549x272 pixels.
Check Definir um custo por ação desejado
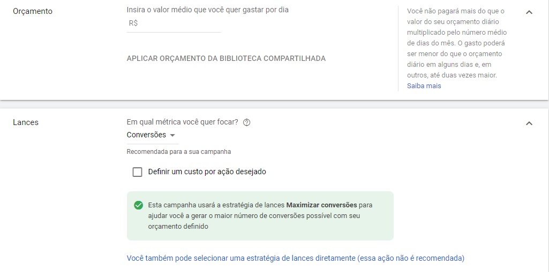[137, 172]
